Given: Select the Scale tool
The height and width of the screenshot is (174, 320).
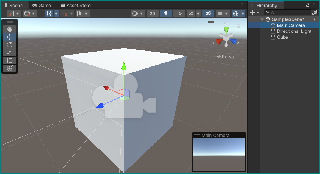Looking at the screenshot, I should (10, 53).
